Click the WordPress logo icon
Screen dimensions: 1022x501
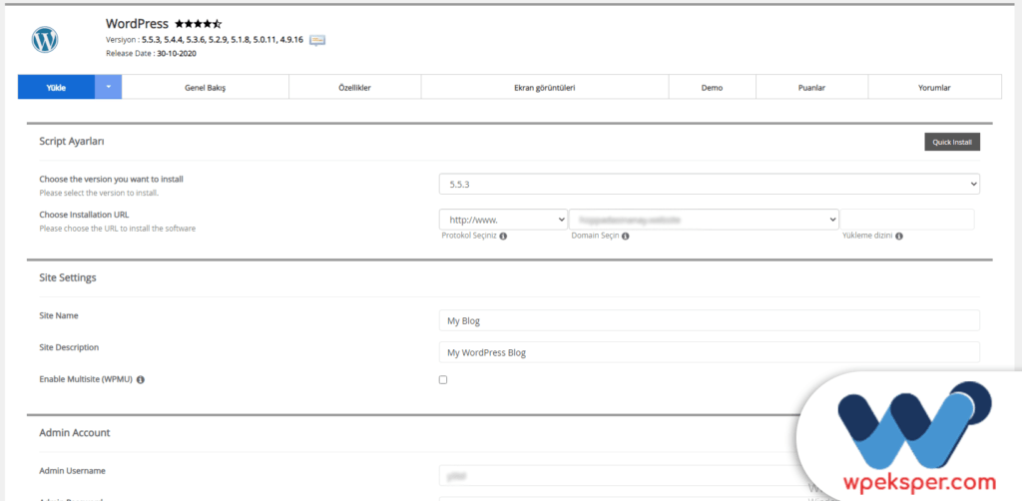pyautogui.click(x=45, y=40)
